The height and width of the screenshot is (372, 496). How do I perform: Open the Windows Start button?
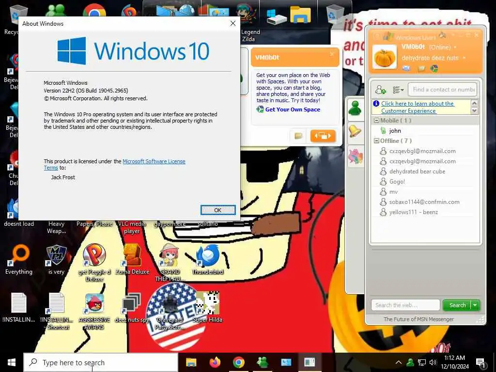point(12,362)
